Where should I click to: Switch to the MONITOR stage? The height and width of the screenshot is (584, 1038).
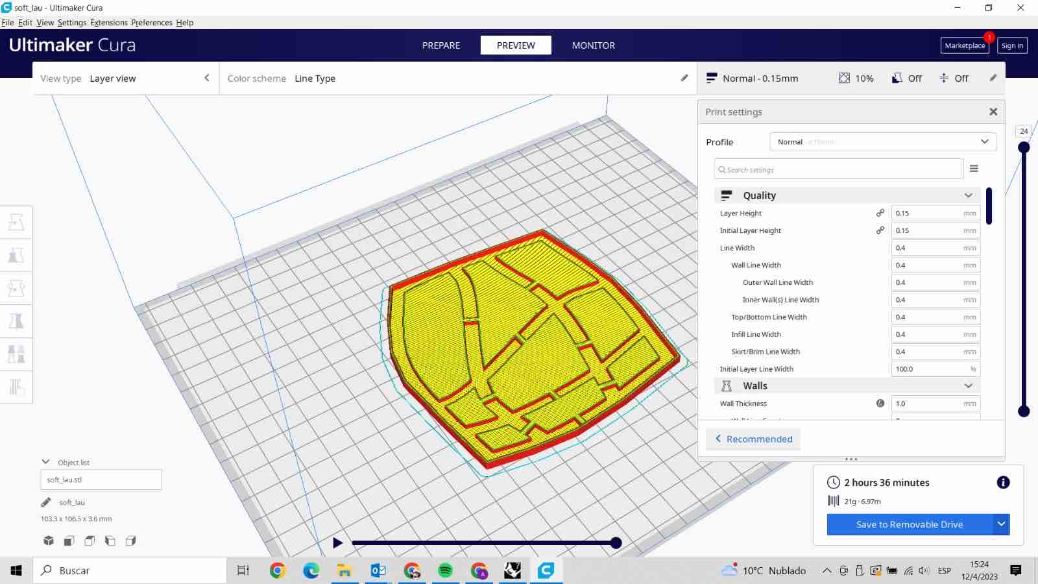tap(594, 45)
